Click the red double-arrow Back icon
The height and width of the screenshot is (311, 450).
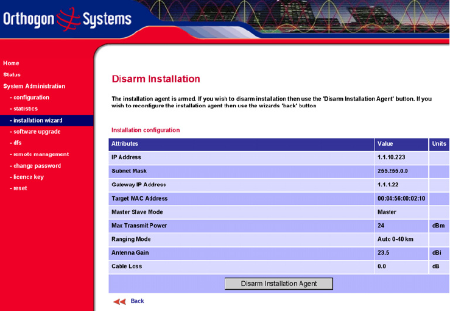(119, 301)
